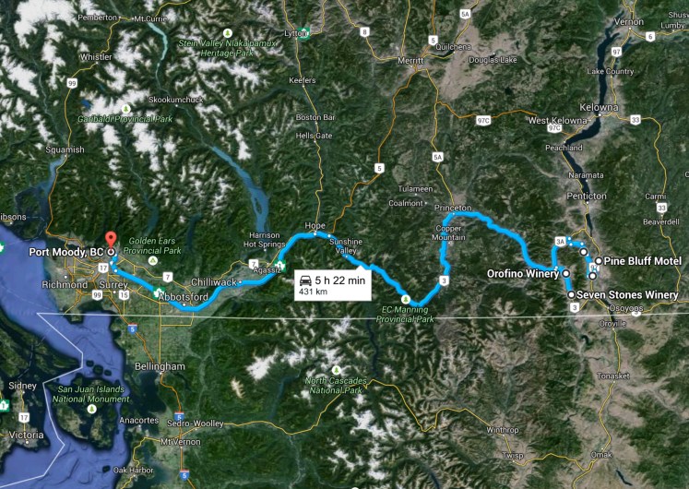Click the Bellingham city label
Screen dimensions: 689x489
(x=160, y=366)
